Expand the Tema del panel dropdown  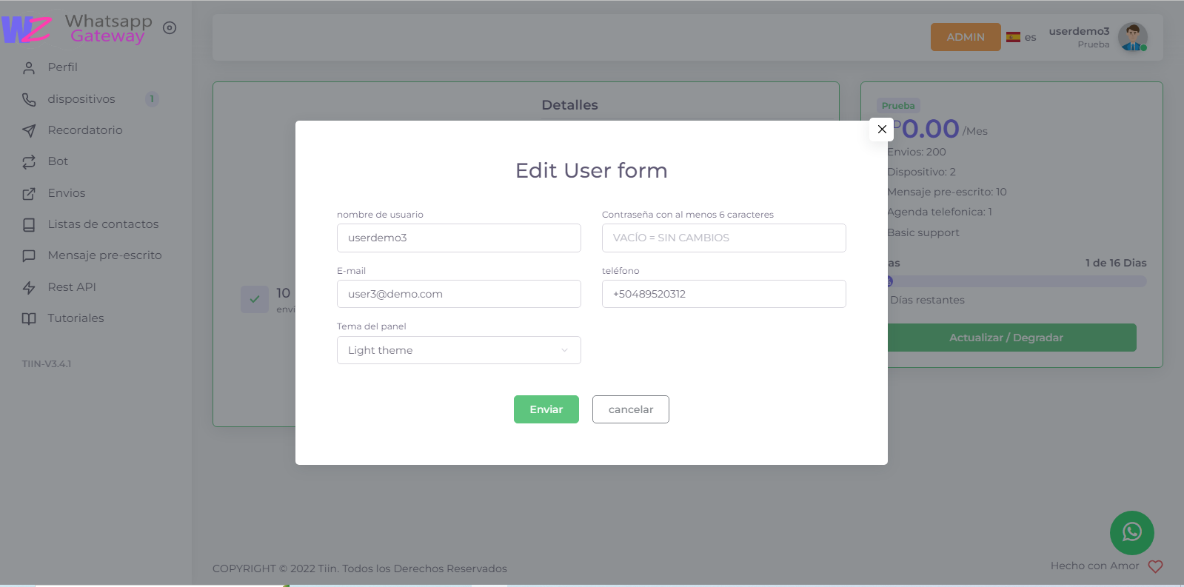pyautogui.click(x=458, y=350)
